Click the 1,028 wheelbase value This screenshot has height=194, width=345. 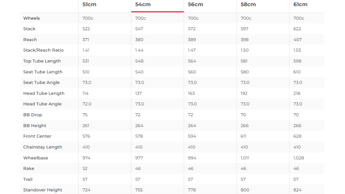pyautogui.click(x=299, y=158)
